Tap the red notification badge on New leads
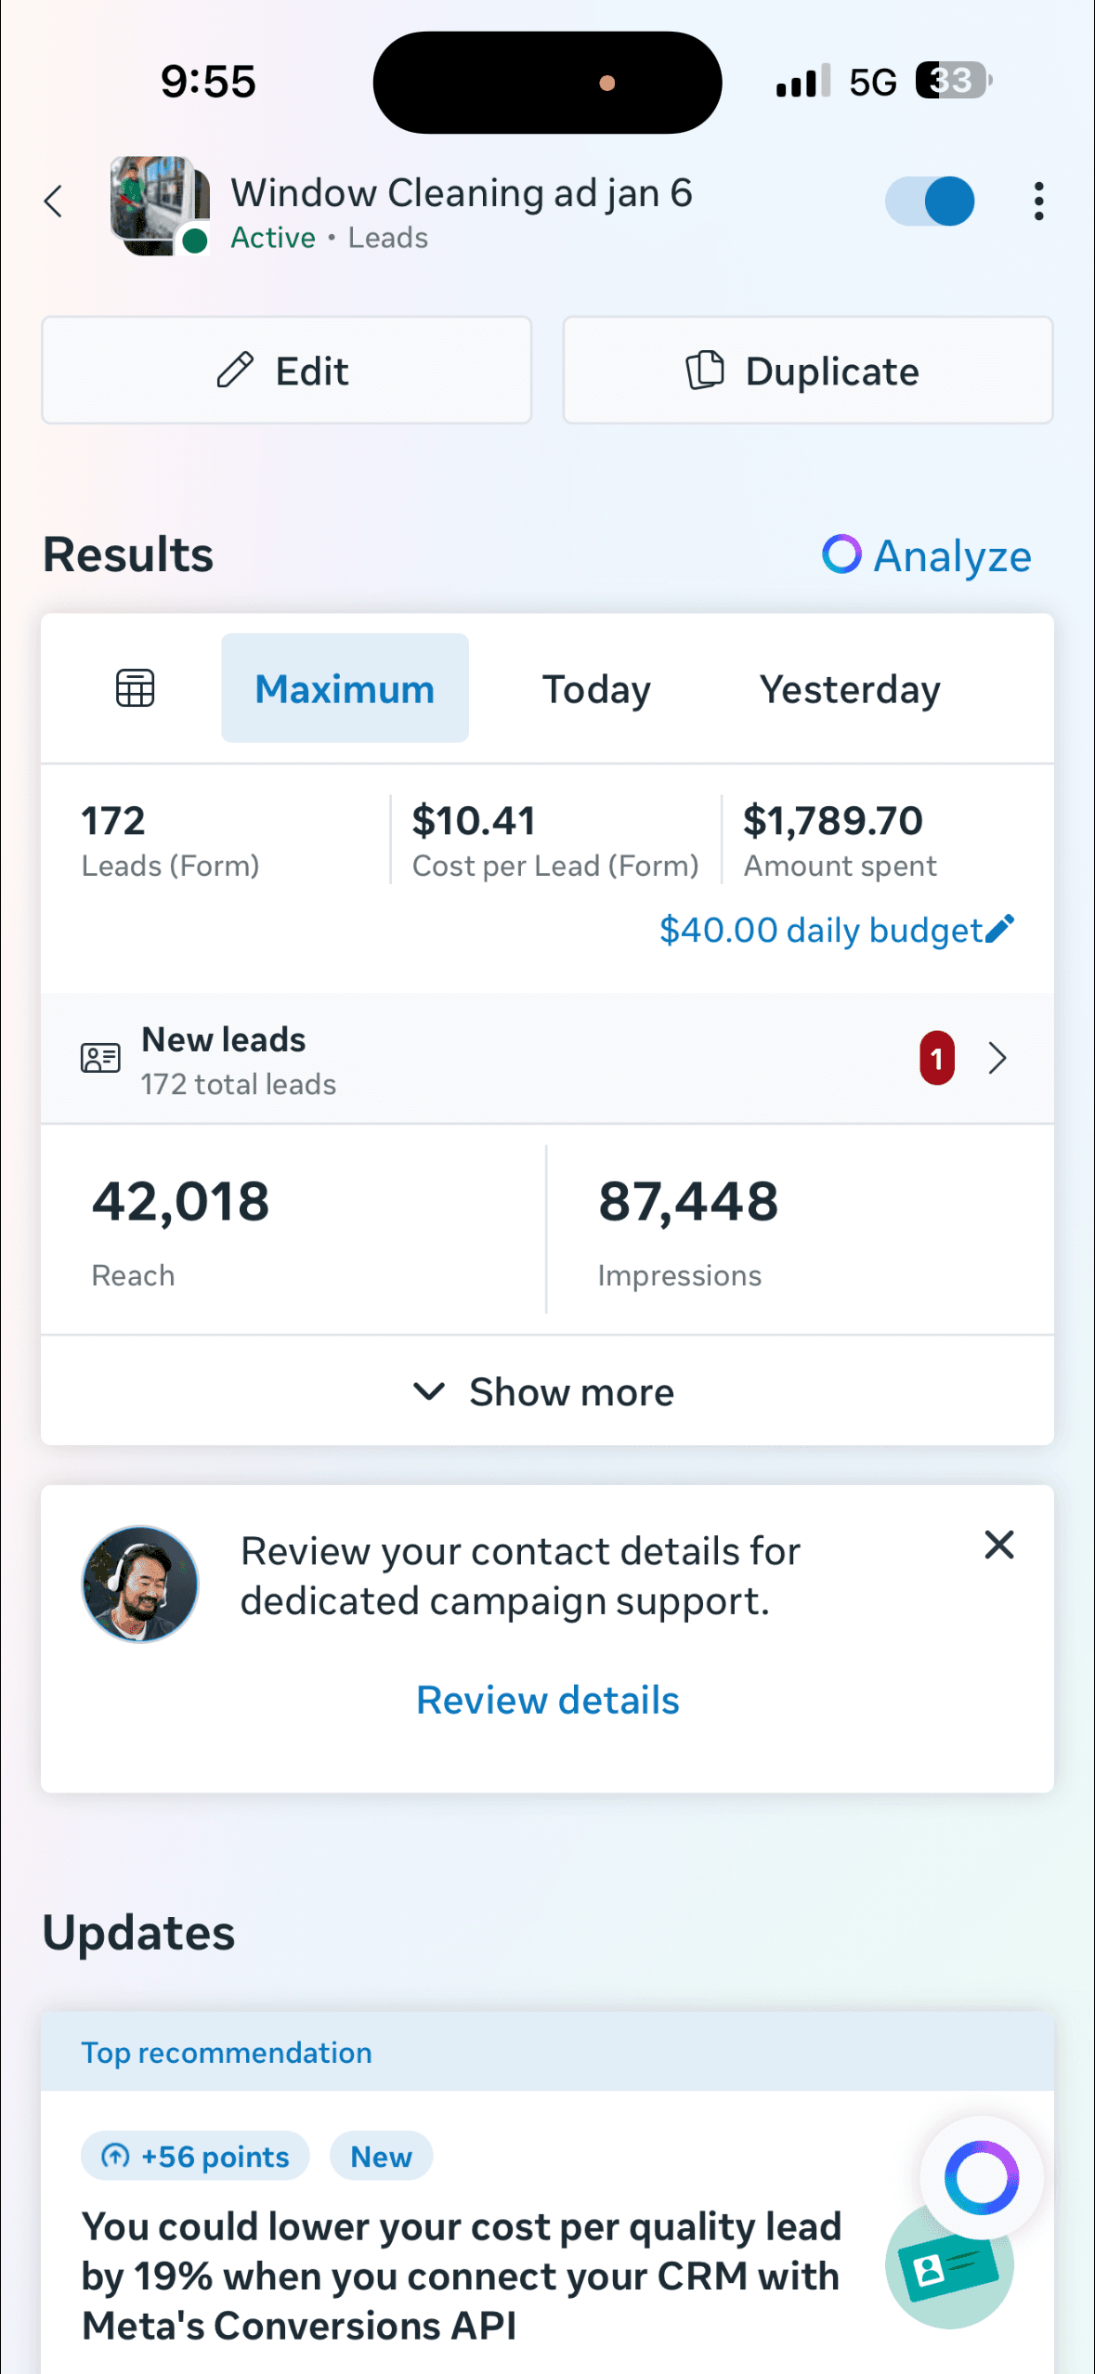 pyautogui.click(x=936, y=1058)
